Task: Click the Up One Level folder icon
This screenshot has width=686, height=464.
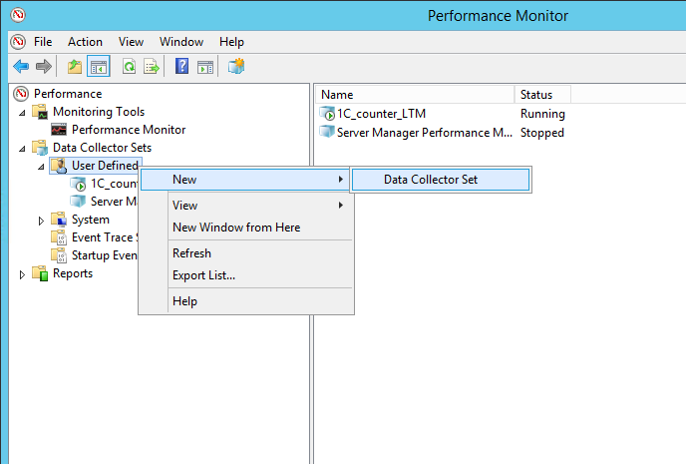Action: click(x=75, y=67)
